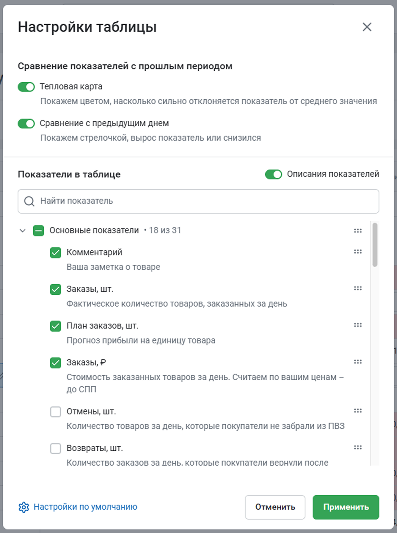Disable the Тепловая карта toggle

[26, 87]
